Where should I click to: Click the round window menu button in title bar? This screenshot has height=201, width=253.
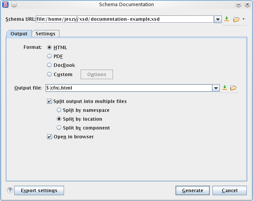tap(14, 5)
